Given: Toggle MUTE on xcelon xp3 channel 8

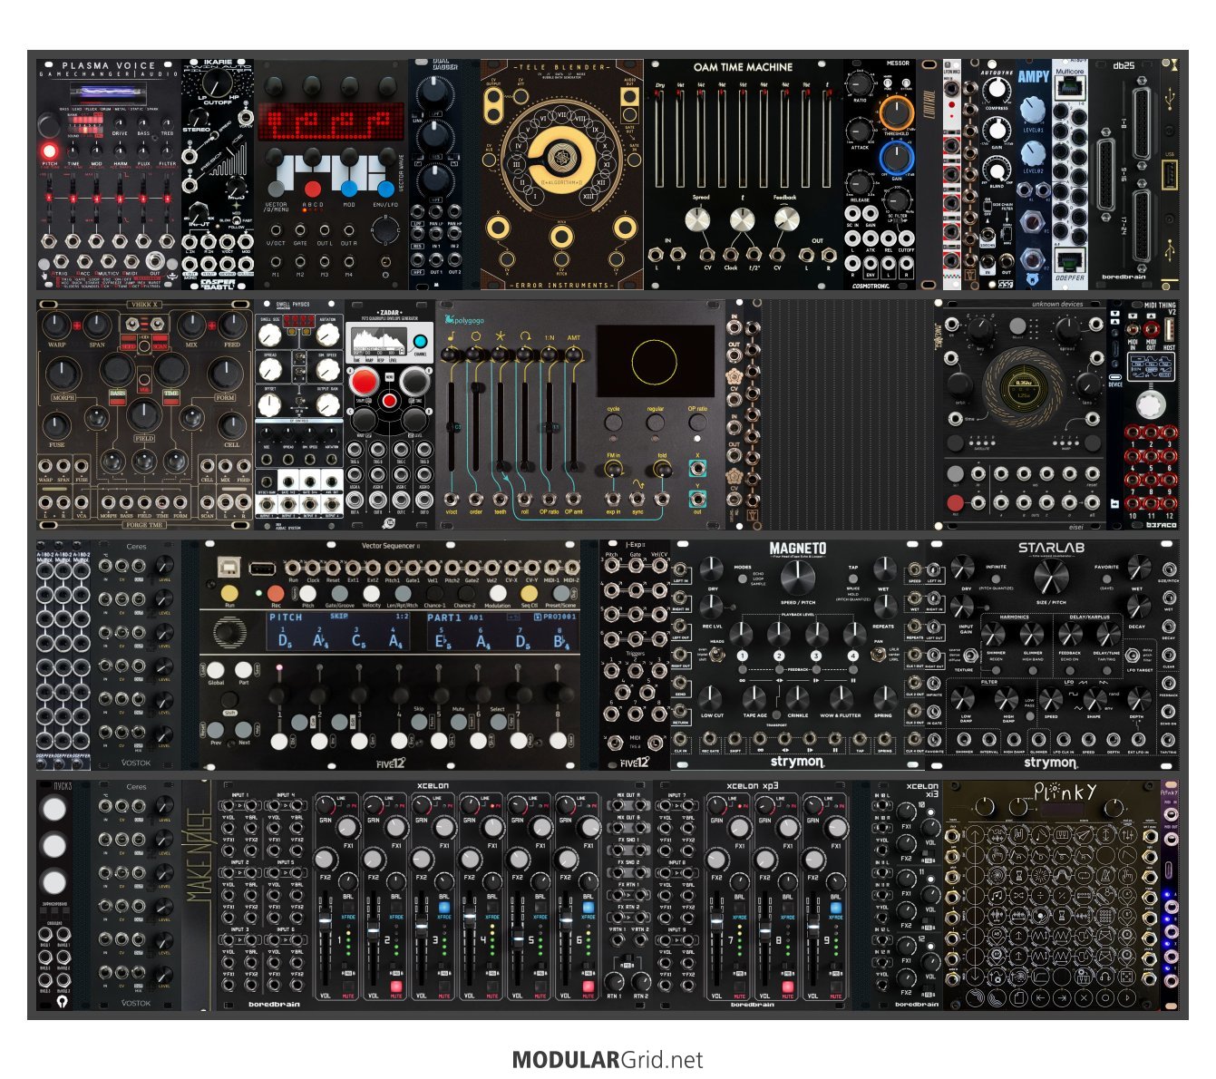Looking at the screenshot, I should (x=787, y=987).
